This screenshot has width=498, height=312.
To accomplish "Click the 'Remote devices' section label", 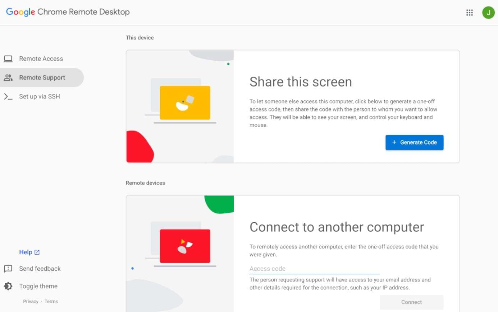I will click(x=145, y=183).
